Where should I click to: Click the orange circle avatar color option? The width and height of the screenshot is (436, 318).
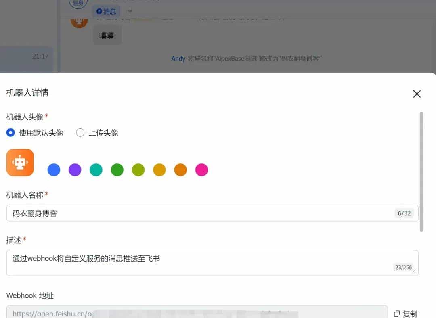pyautogui.click(x=180, y=170)
